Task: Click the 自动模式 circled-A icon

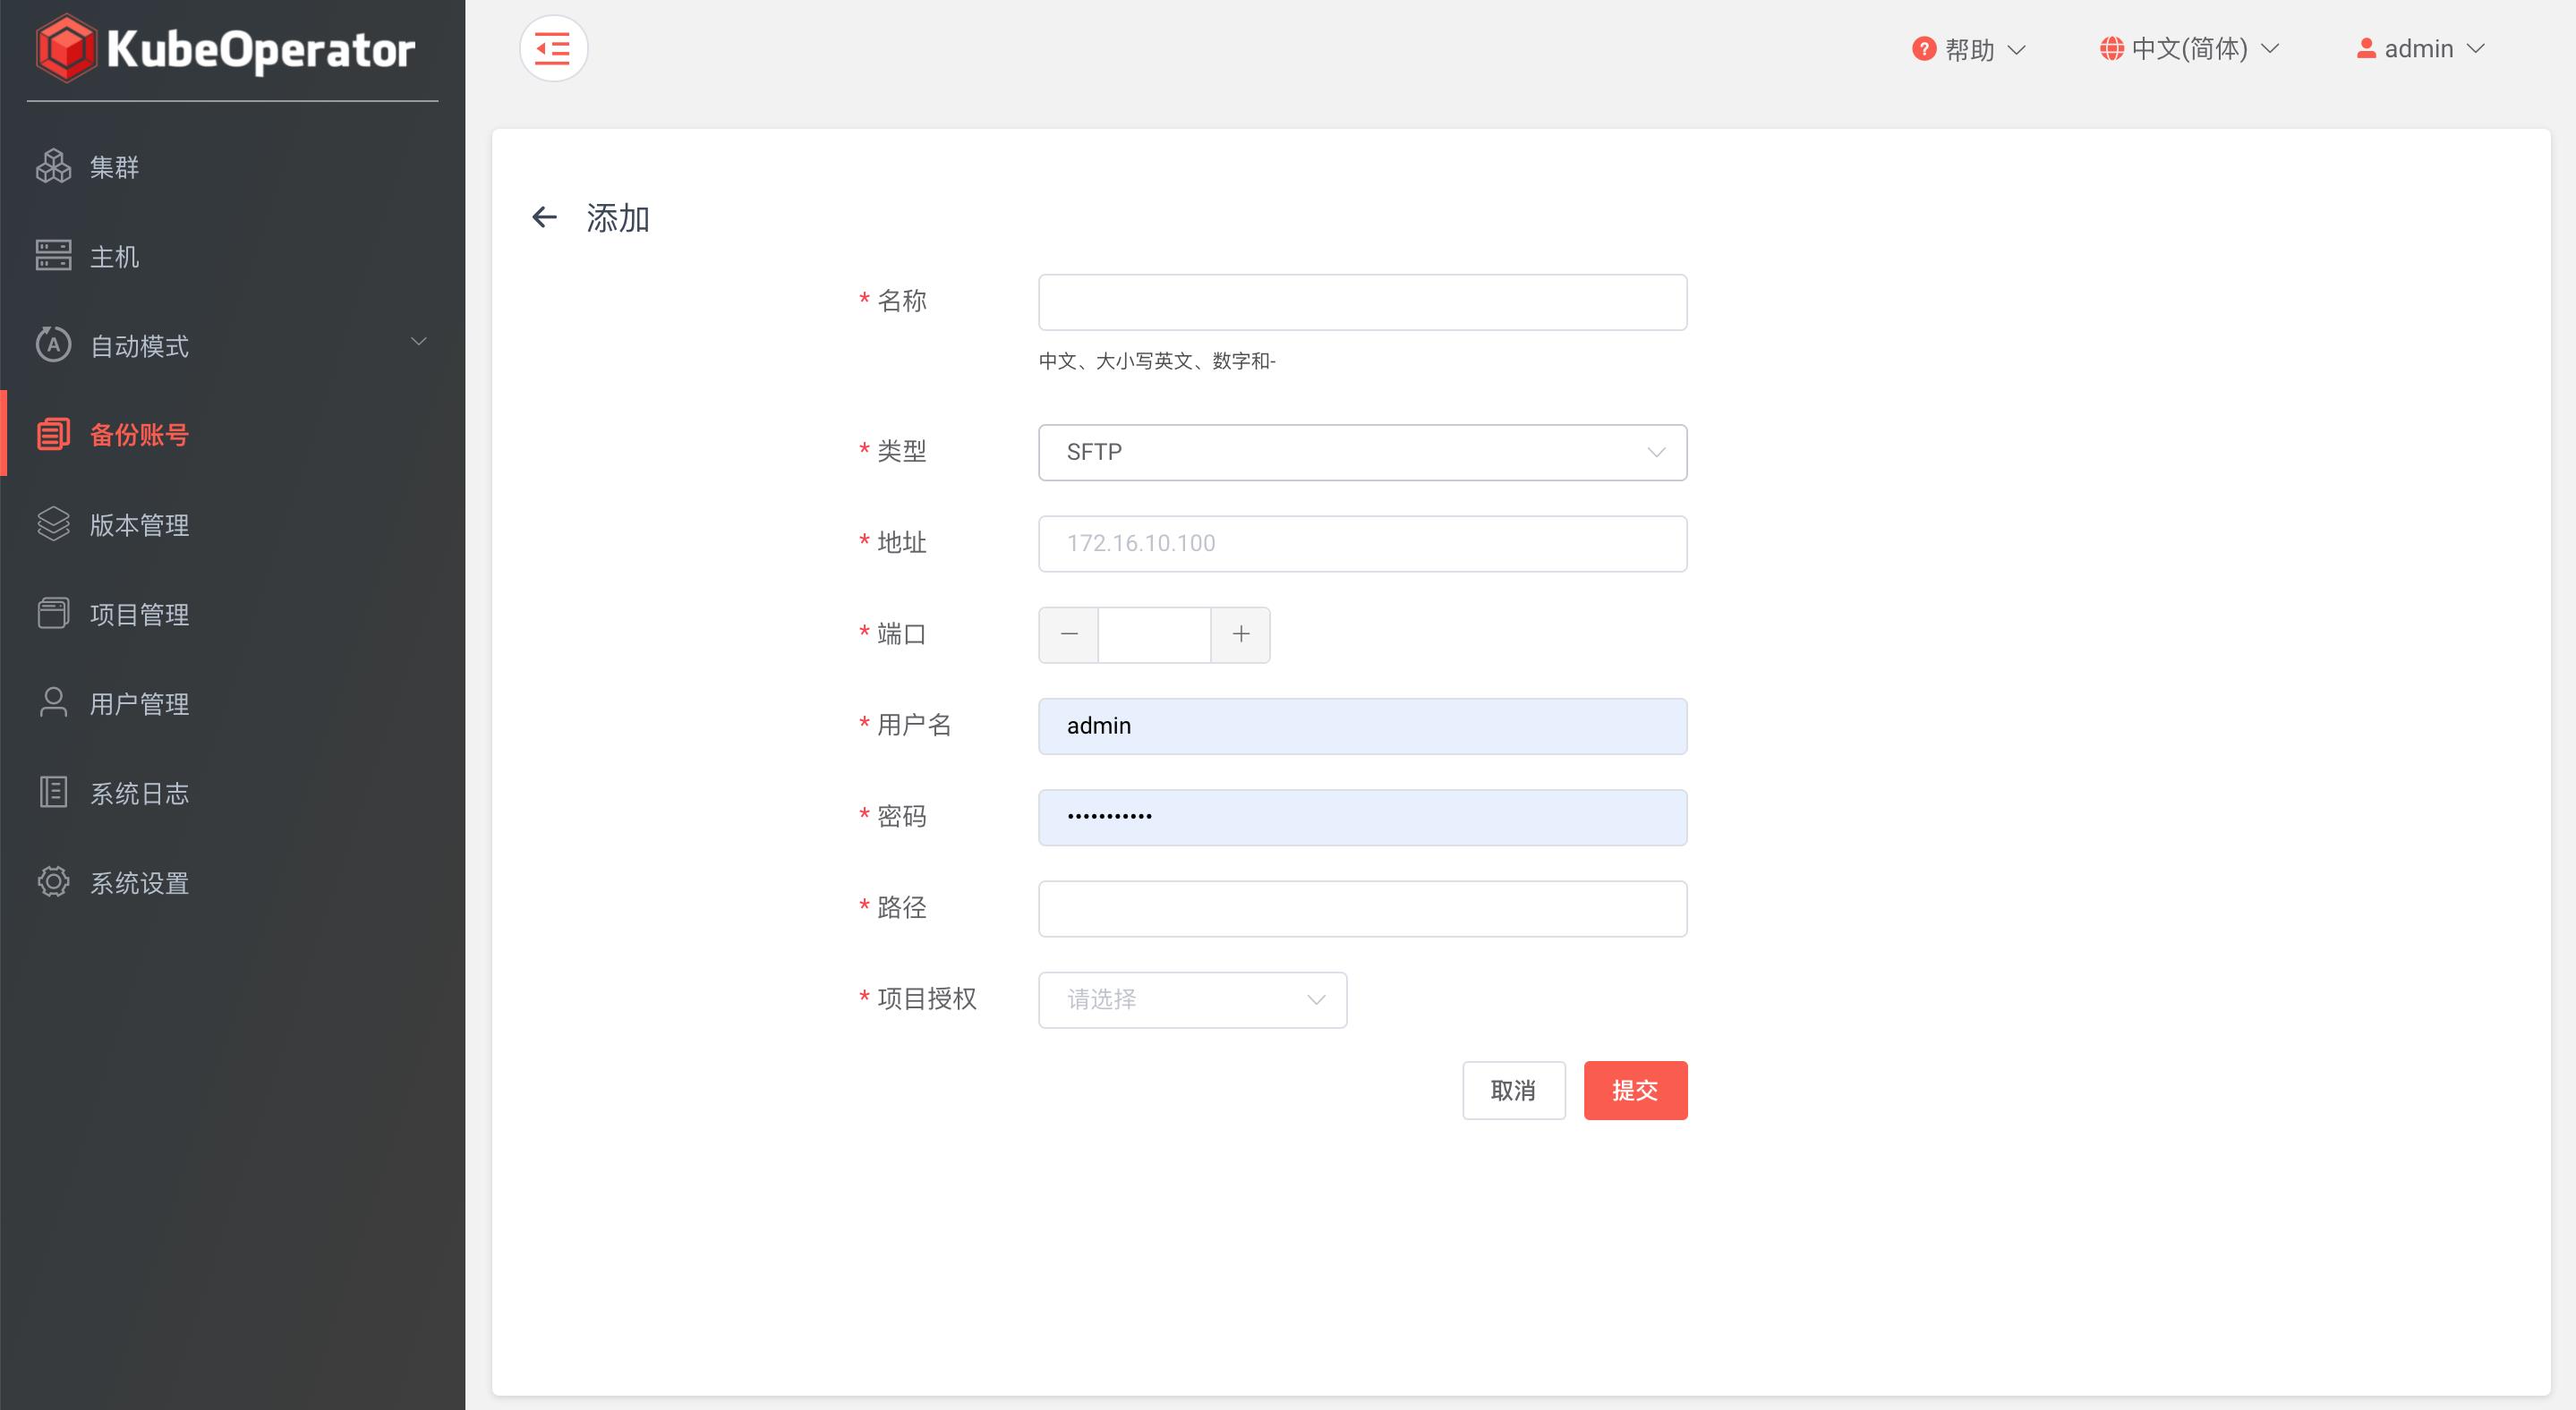Action: 53,344
